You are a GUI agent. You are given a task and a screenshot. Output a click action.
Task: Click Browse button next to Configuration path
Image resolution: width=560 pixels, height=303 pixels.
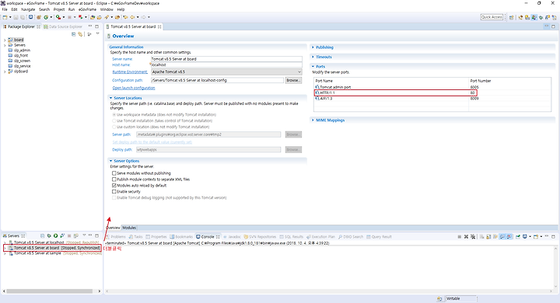pos(293,80)
